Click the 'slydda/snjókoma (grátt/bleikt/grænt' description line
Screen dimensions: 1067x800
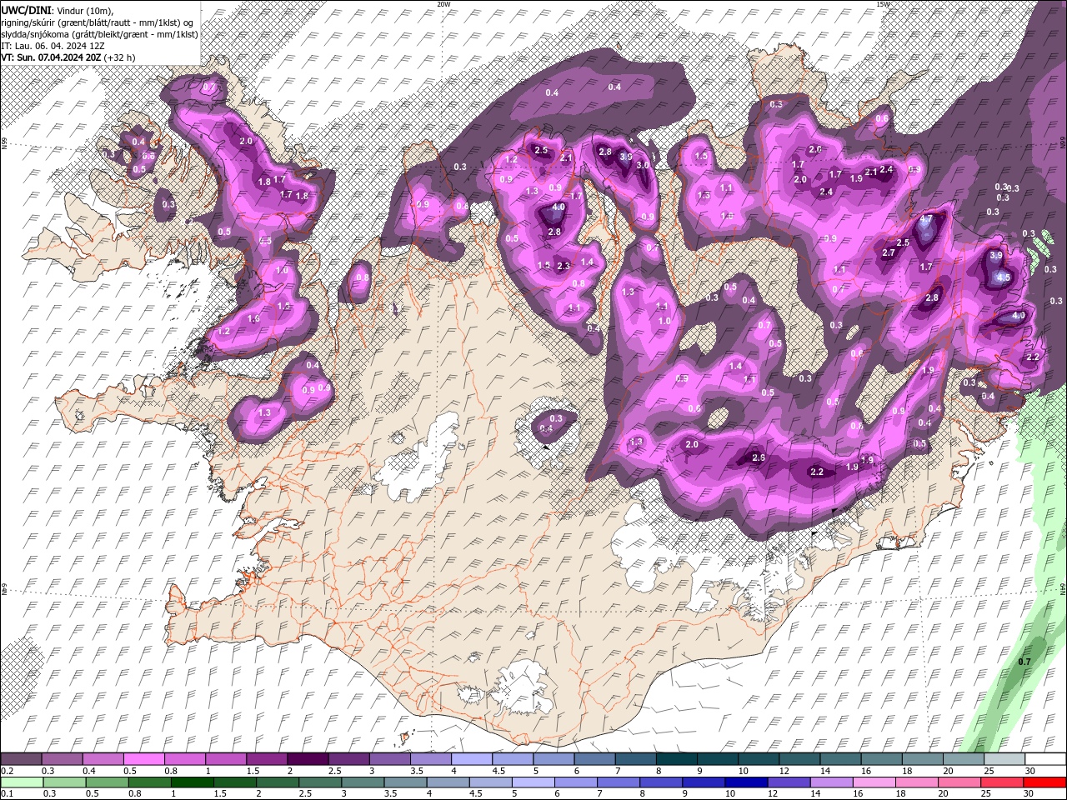point(99,33)
